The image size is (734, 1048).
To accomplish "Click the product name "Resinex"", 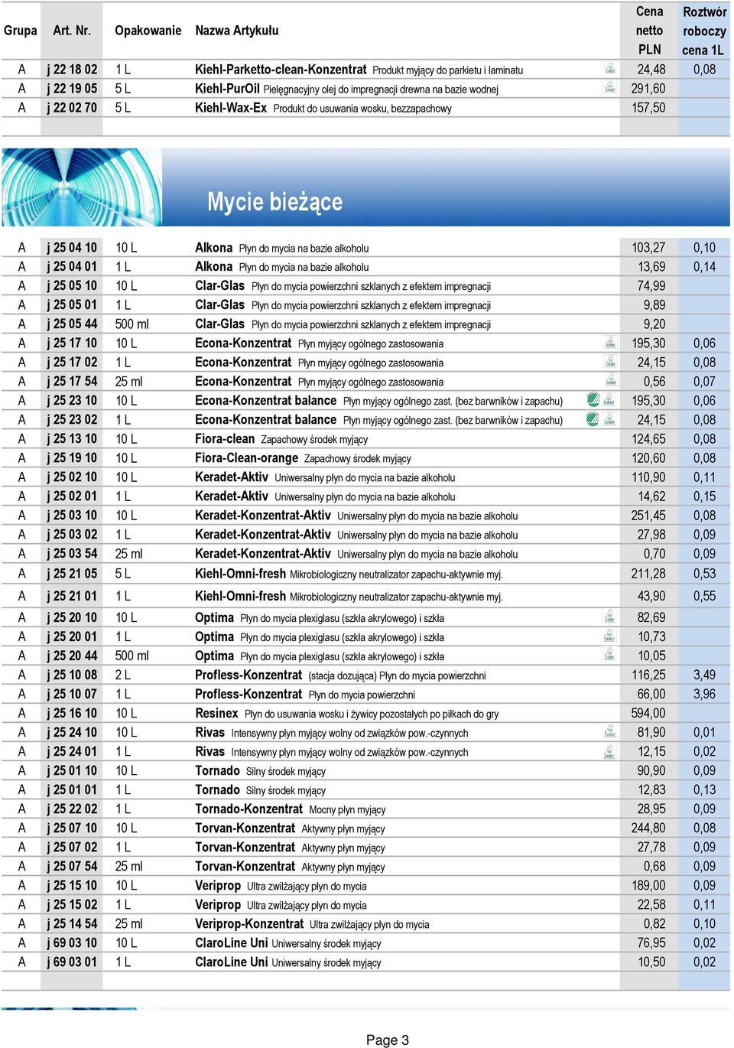I will pos(216,713).
